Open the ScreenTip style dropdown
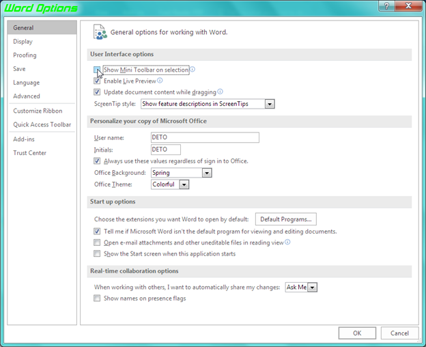The height and width of the screenshot is (347, 426). (270, 104)
